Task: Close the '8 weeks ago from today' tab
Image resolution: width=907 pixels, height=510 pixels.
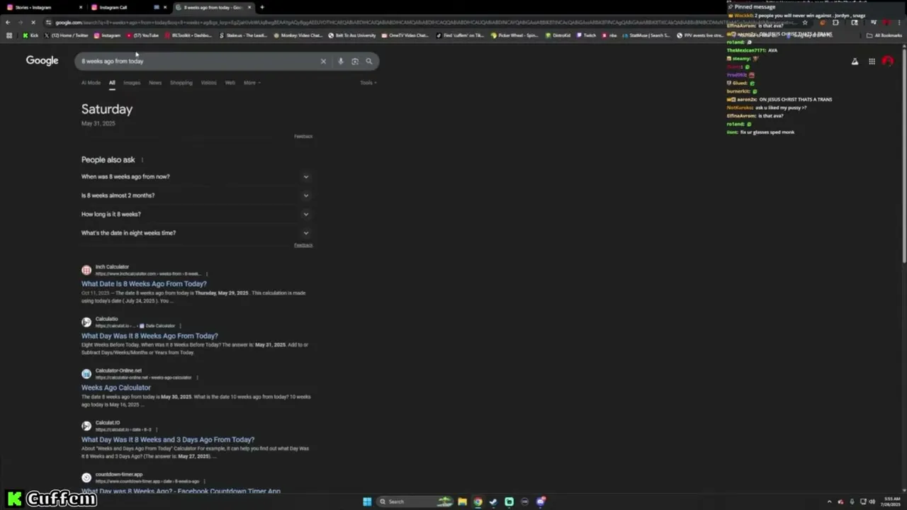Action: coord(249,8)
